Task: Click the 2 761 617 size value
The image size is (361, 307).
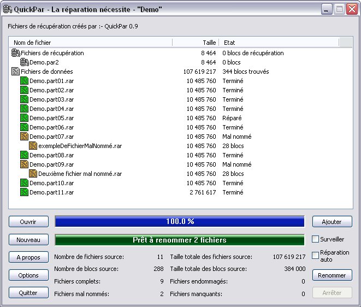Action: point(203,192)
